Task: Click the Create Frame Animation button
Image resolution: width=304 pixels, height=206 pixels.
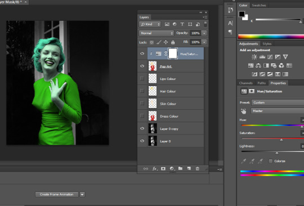Action: click(x=57, y=194)
